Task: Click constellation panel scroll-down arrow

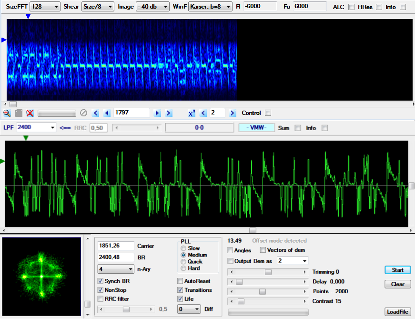Action: click(x=88, y=315)
